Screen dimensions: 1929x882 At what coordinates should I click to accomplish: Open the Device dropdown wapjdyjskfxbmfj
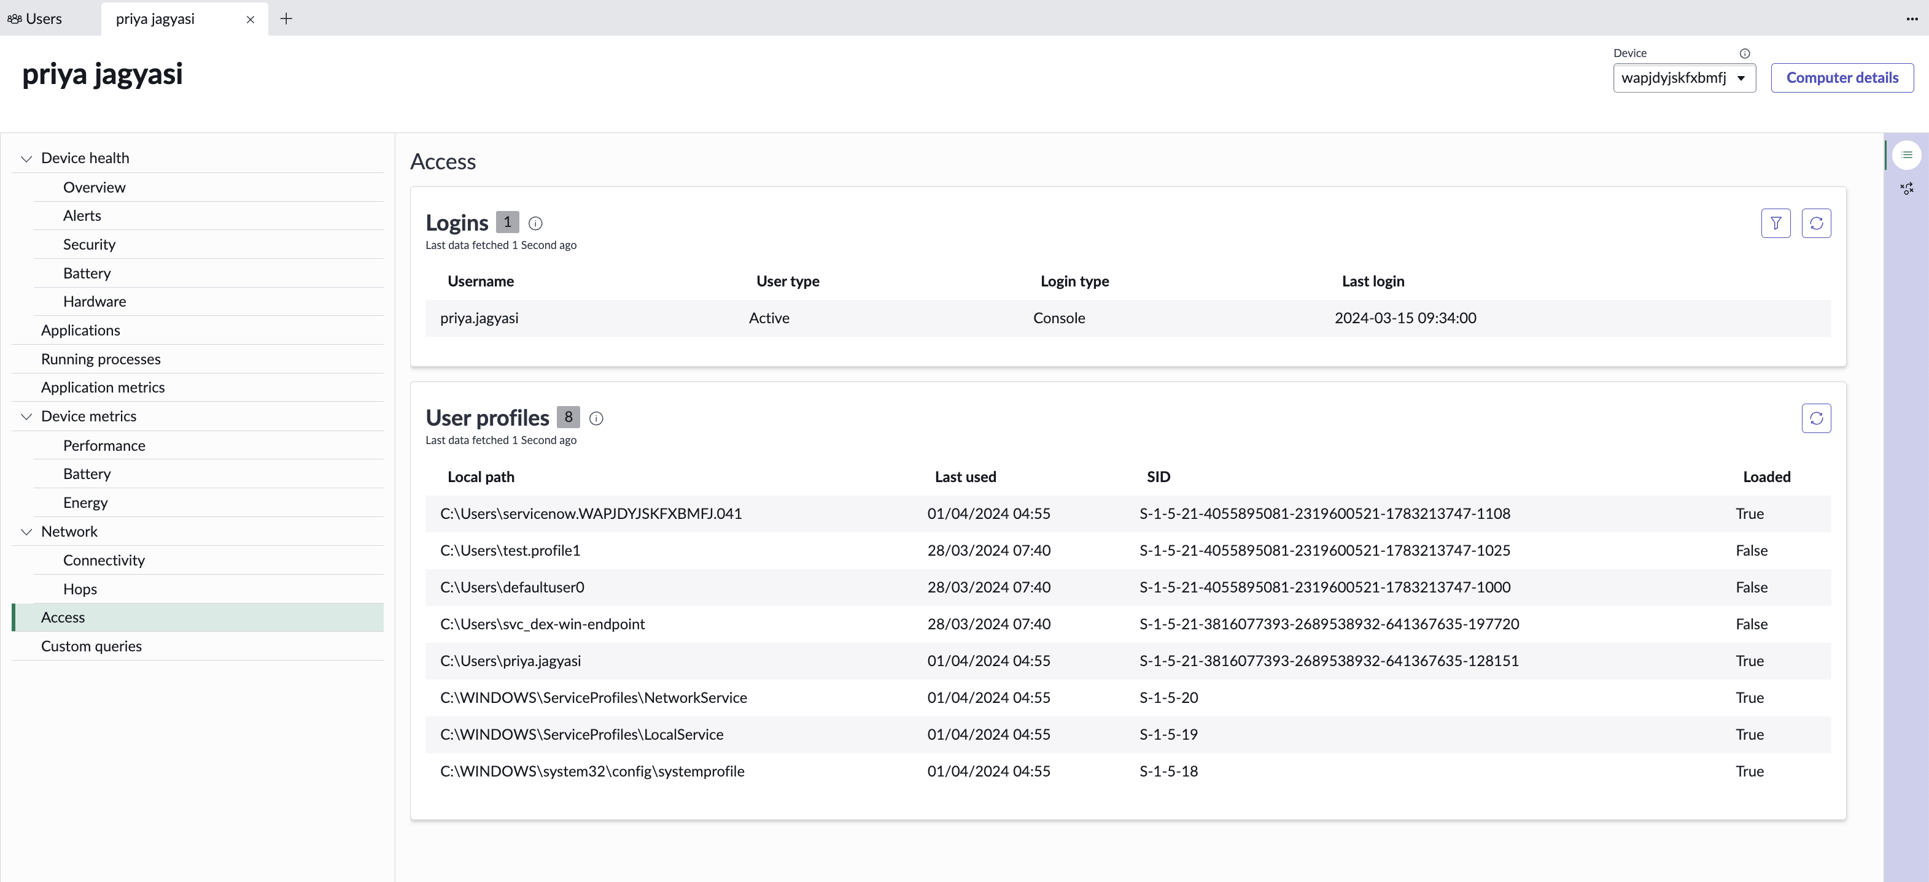(x=1684, y=78)
